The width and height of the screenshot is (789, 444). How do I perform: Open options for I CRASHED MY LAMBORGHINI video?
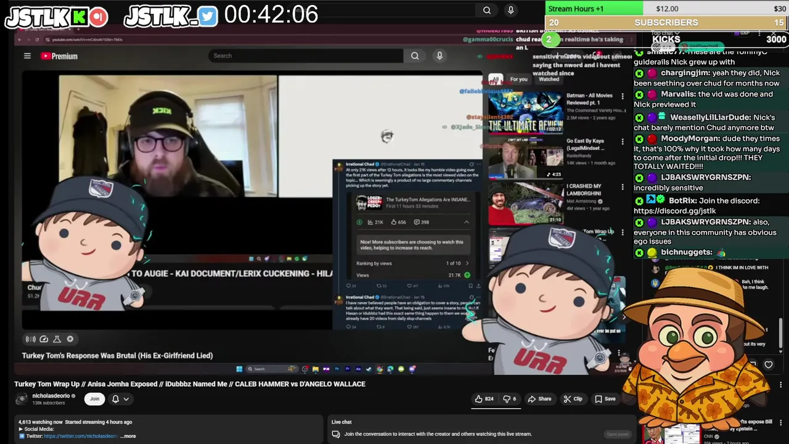pos(623,186)
